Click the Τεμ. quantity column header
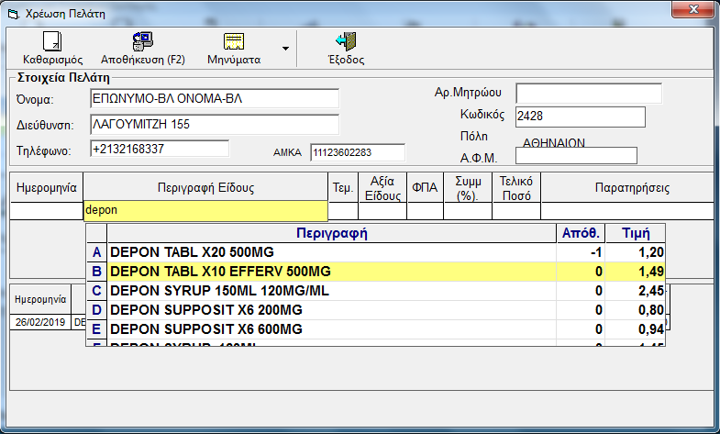The height and width of the screenshot is (434, 720). pos(343,187)
